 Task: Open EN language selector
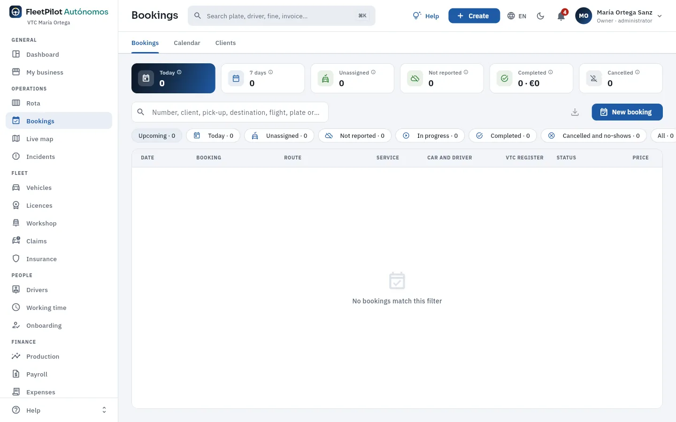[x=517, y=16]
